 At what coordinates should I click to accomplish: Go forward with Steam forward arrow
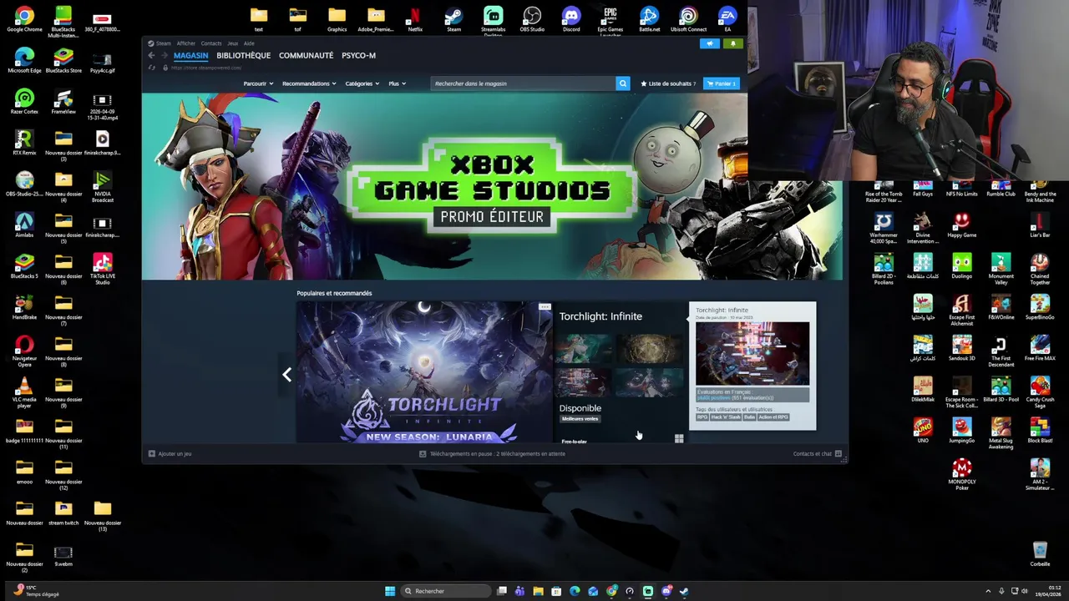(x=165, y=55)
